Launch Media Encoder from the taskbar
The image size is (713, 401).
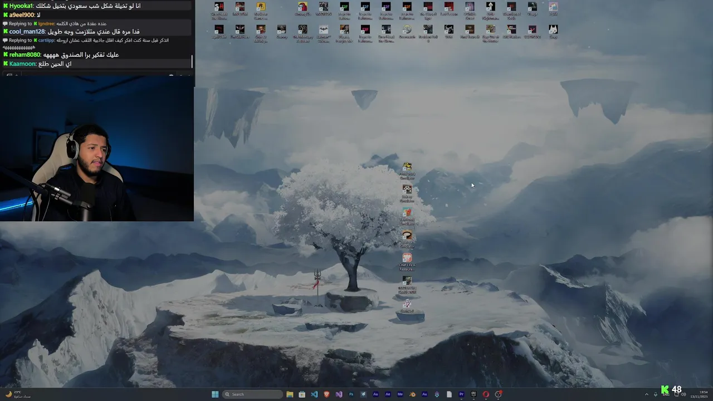(400, 394)
